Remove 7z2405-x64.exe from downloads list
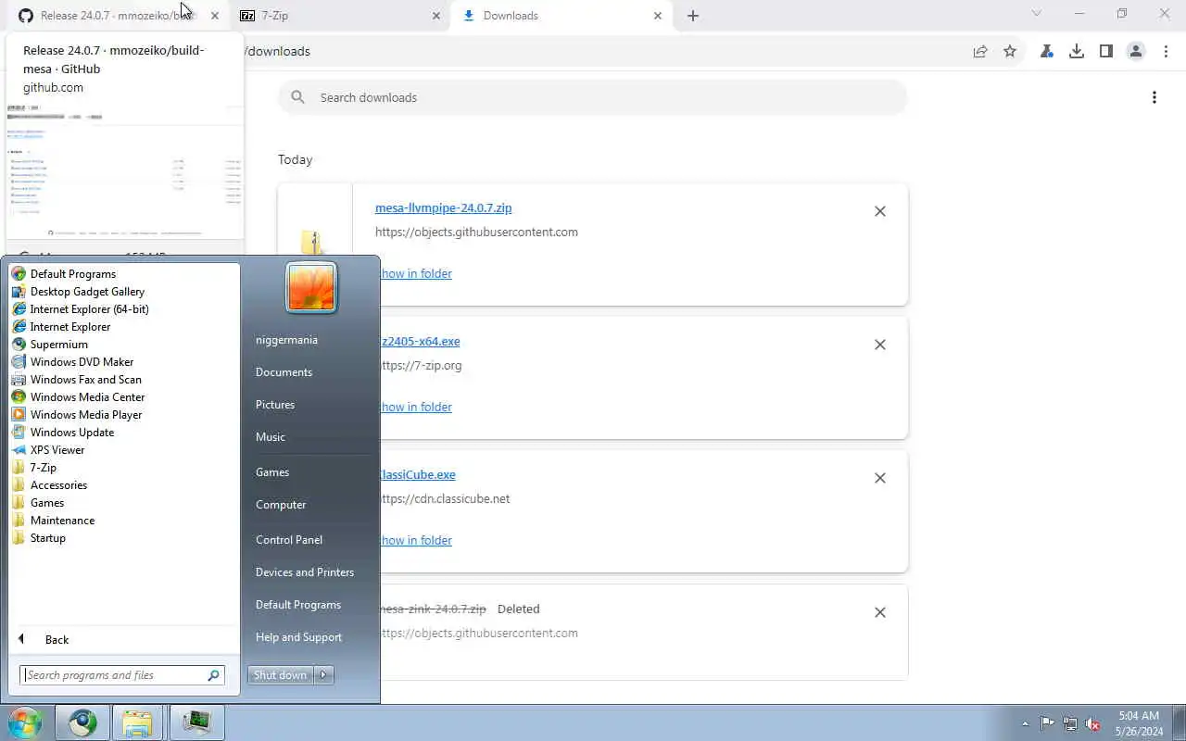This screenshot has width=1186, height=741. pos(880,345)
